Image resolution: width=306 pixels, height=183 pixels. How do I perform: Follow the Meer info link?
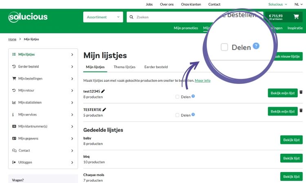tap(202, 81)
